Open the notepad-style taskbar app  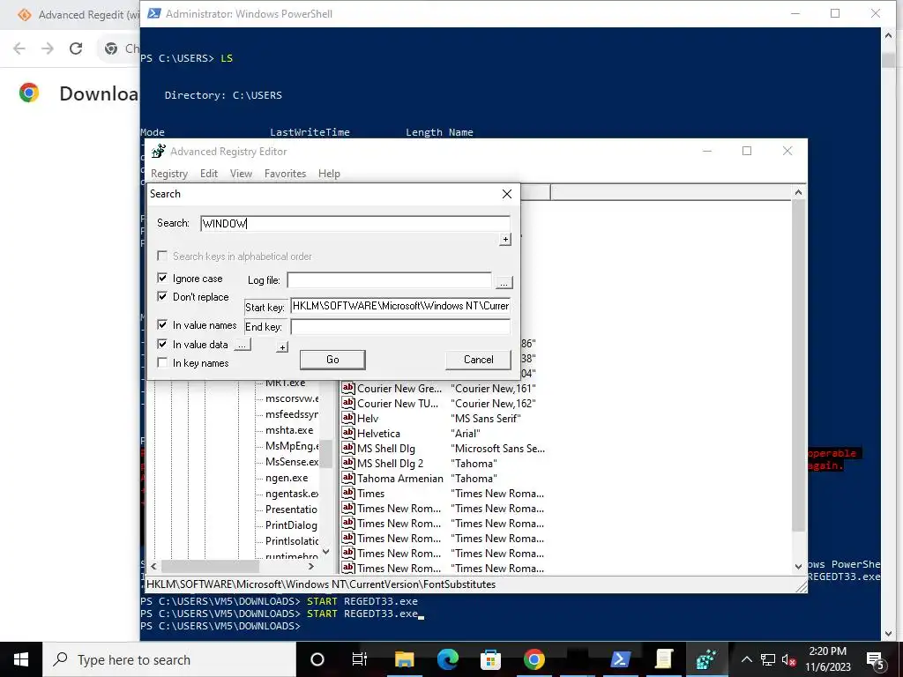(663, 659)
